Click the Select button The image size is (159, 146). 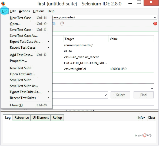[120, 95]
